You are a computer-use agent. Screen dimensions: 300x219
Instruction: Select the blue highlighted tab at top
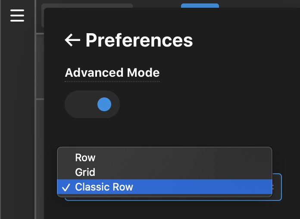click(x=200, y=6)
